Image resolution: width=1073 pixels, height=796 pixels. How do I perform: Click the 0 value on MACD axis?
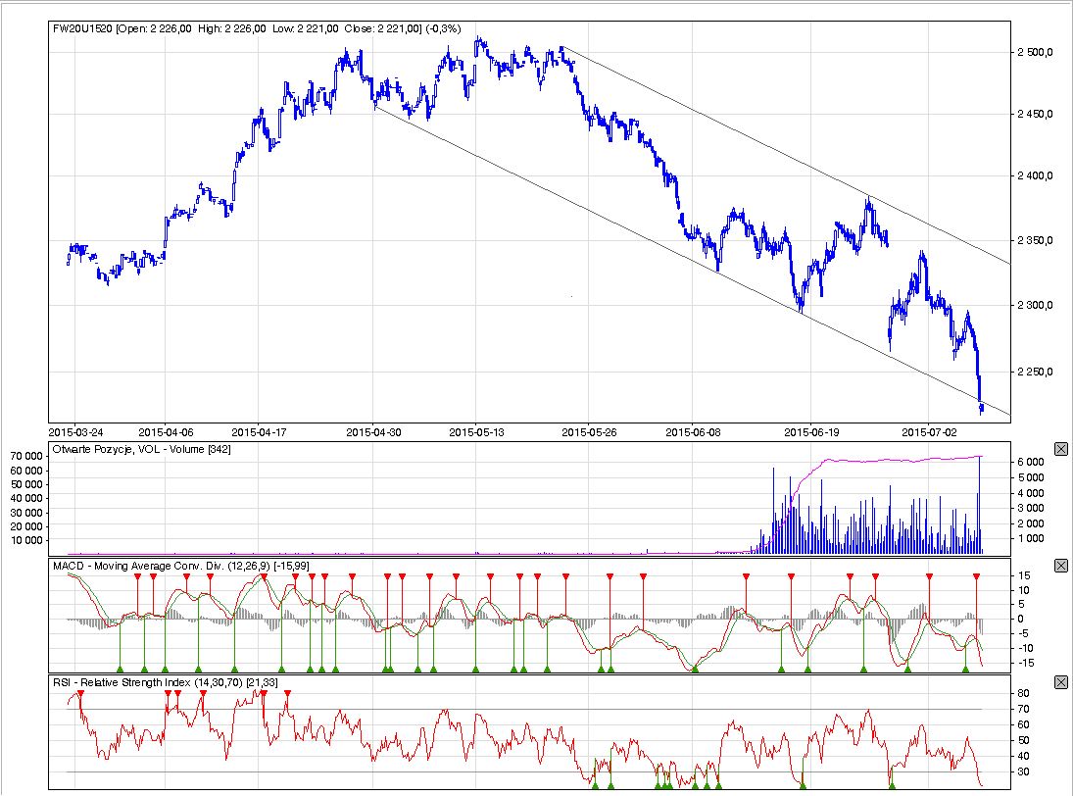click(1021, 619)
